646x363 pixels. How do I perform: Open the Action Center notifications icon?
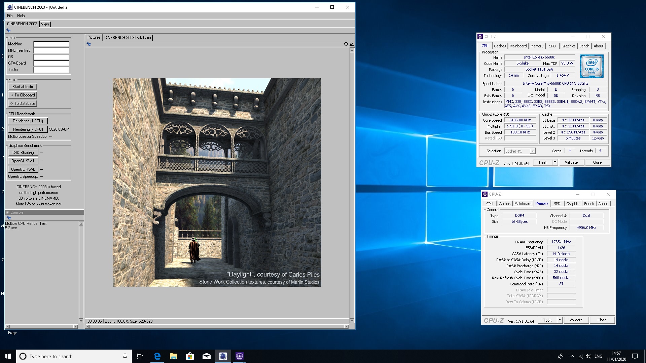coord(635,356)
